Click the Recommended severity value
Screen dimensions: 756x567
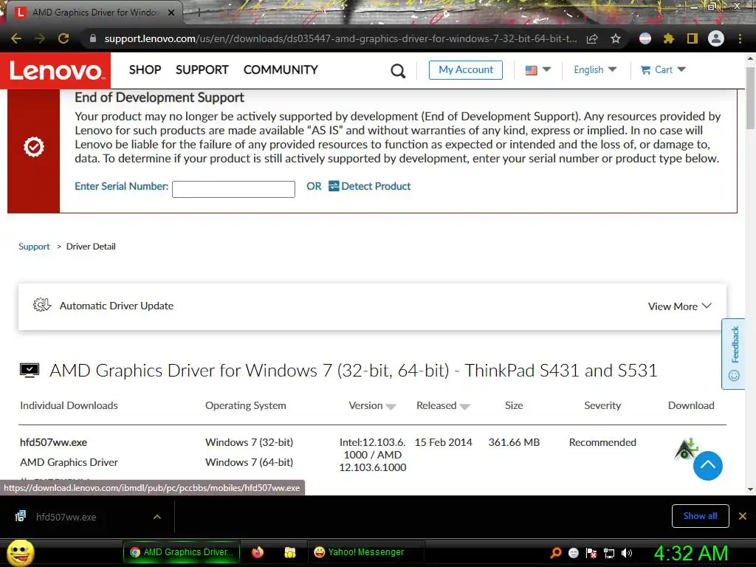click(602, 442)
